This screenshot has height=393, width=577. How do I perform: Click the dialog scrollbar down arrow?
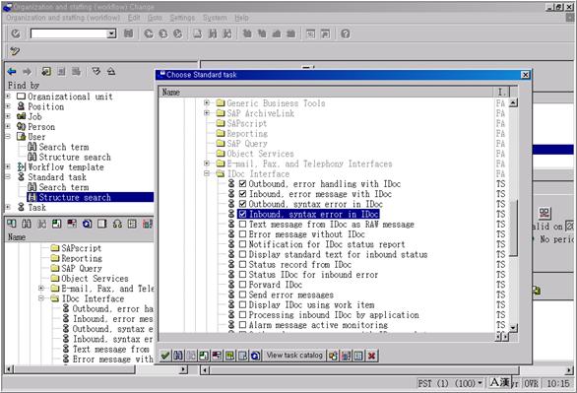point(513,327)
